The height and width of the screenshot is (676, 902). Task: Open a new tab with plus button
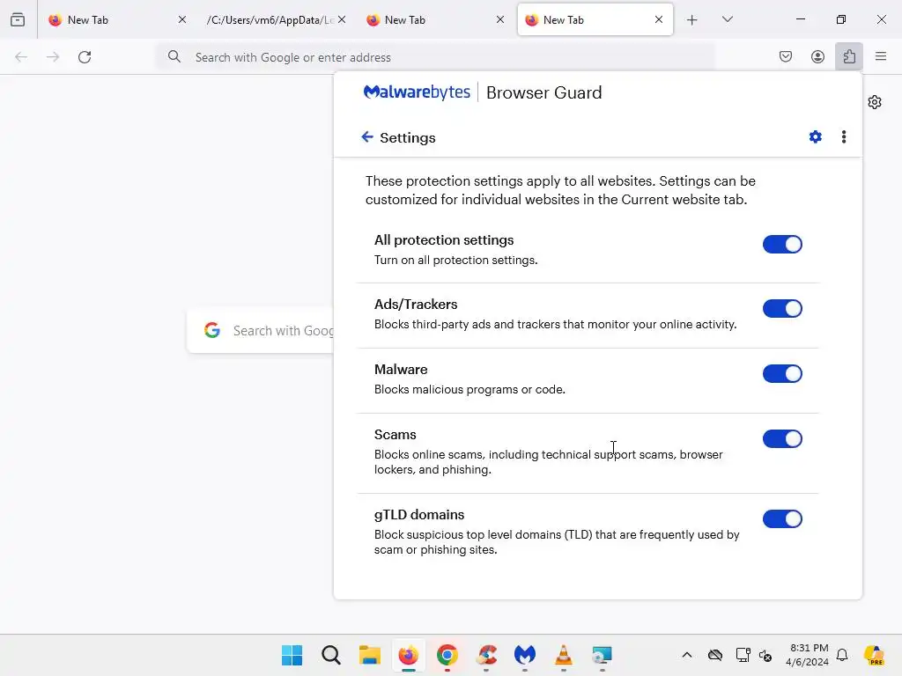point(692,19)
